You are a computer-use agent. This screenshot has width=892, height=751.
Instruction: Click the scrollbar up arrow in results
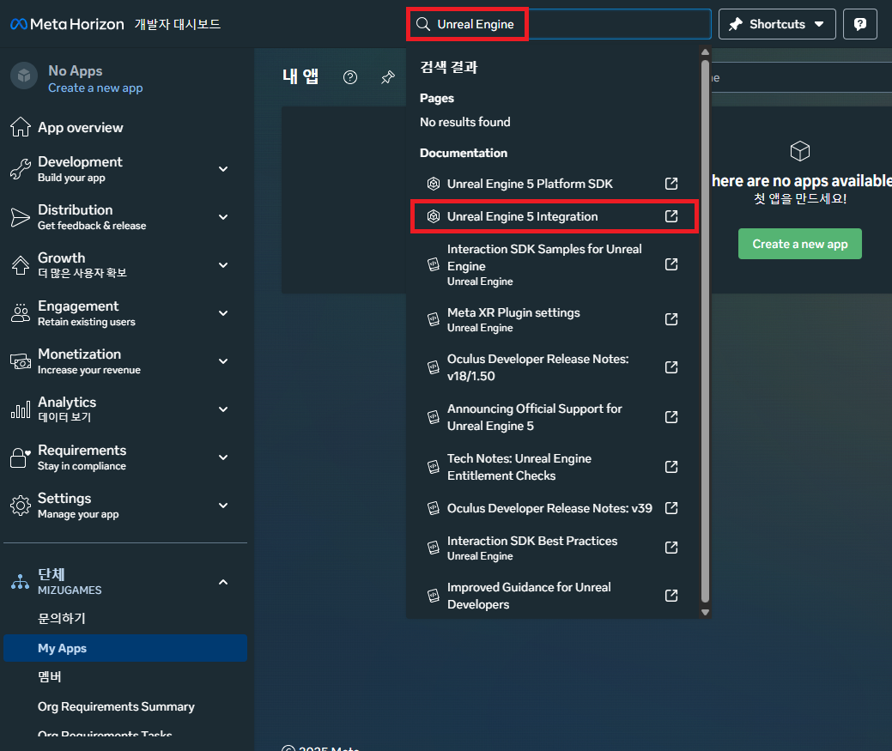pyautogui.click(x=706, y=52)
